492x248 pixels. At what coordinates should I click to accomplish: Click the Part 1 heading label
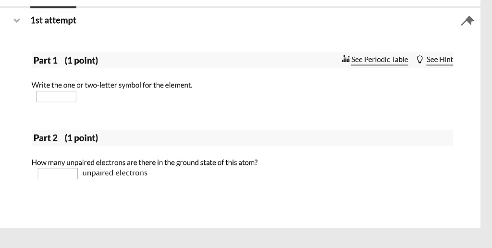(x=46, y=60)
